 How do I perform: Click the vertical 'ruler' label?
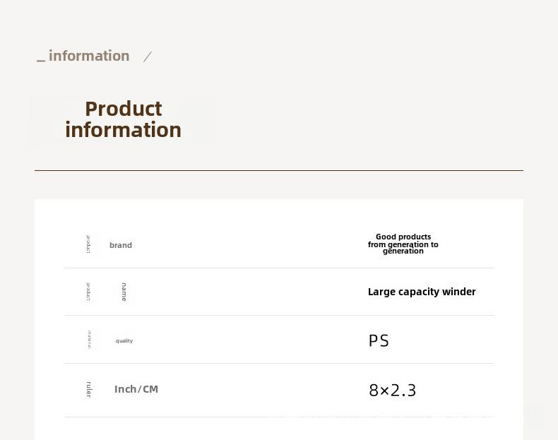tap(88, 389)
